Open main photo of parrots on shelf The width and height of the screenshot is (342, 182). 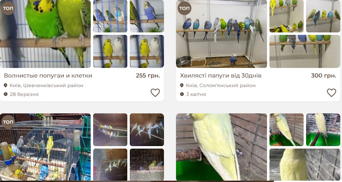click(x=221, y=34)
